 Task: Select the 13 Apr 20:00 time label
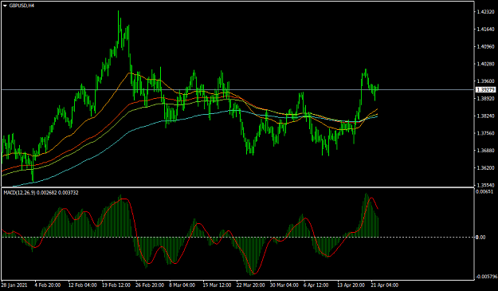[x=351, y=285]
